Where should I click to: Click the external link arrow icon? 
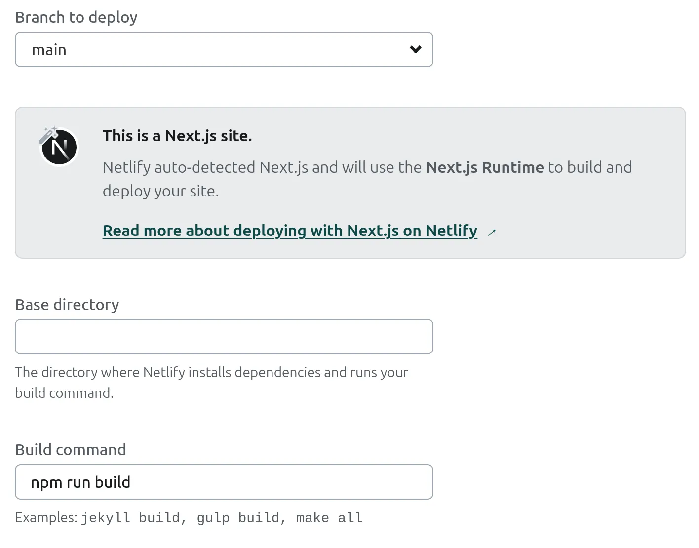click(x=492, y=232)
